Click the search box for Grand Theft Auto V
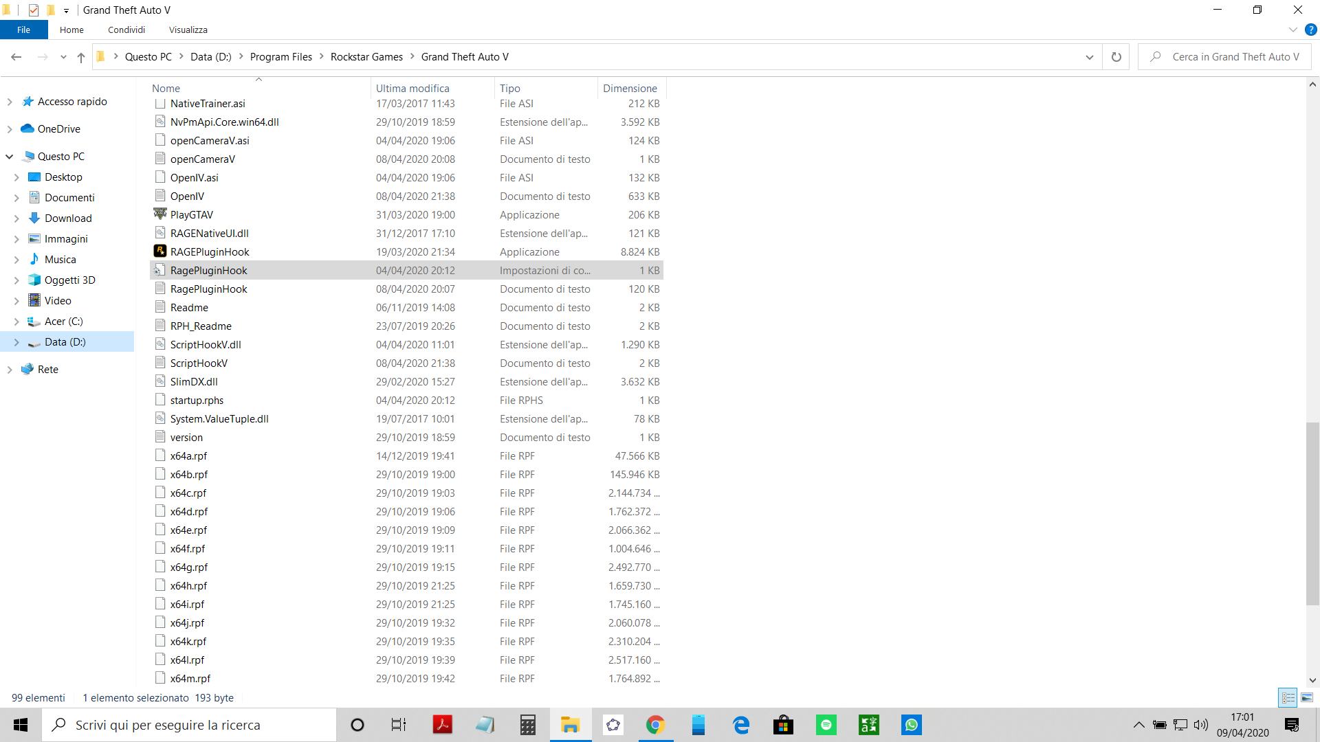Viewport: 1320px width, 742px height. point(1235,57)
